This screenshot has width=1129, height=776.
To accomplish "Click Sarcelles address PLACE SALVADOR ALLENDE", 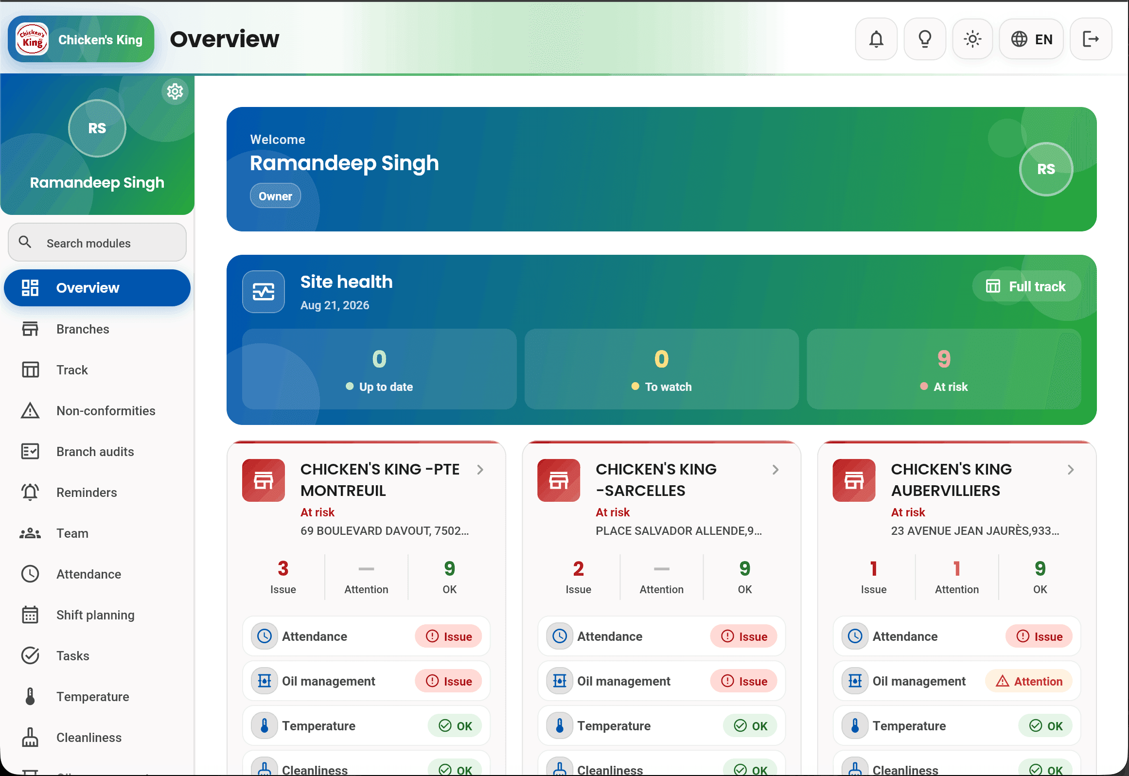I will (x=679, y=531).
